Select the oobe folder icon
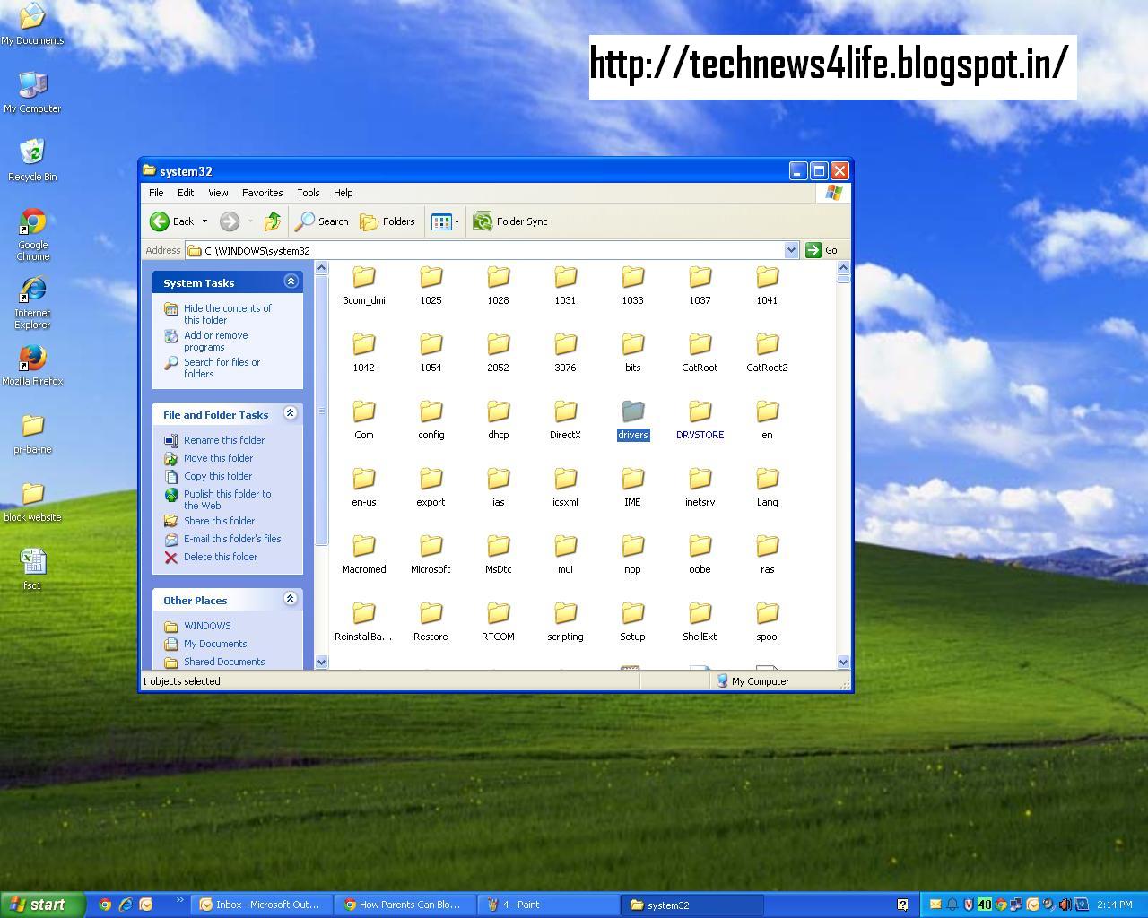1148x918 pixels. click(x=700, y=546)
